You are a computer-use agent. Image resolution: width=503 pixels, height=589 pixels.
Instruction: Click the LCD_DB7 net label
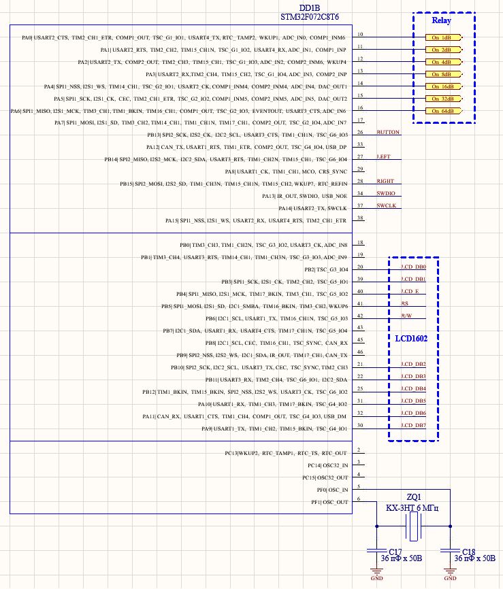pyautogui.click(x=413, y=426)
